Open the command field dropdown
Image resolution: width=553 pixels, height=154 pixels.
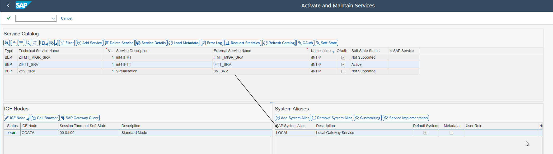tap(53, 18)
